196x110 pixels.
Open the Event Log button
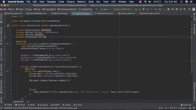coord(186,105)
